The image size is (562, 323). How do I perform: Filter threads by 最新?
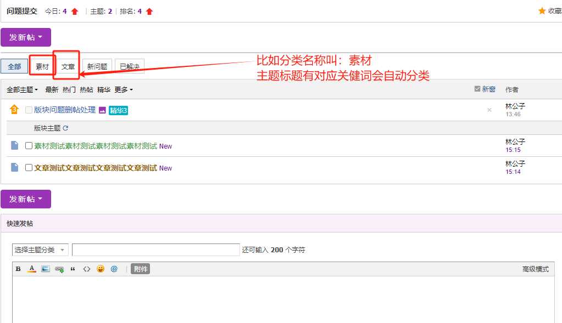[52, 90]
